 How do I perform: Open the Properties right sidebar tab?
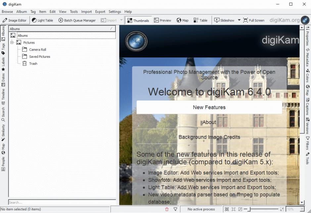coord(307,36)
